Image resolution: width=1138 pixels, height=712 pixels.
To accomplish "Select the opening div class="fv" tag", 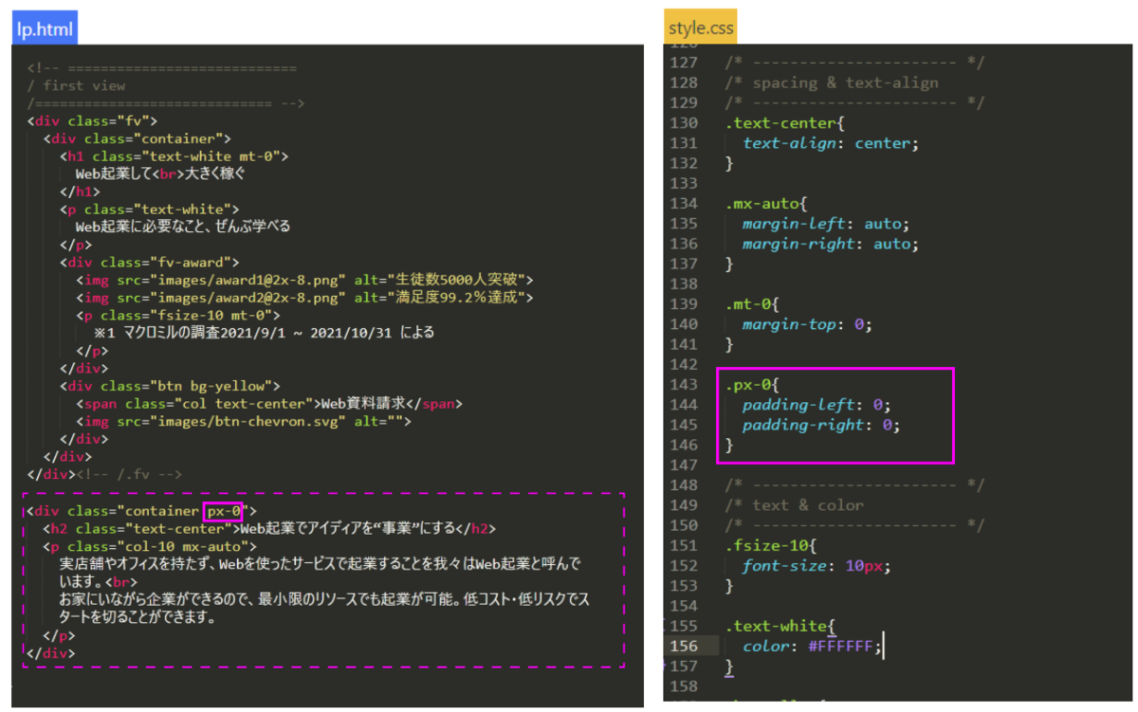I will [x=92, y=121].
